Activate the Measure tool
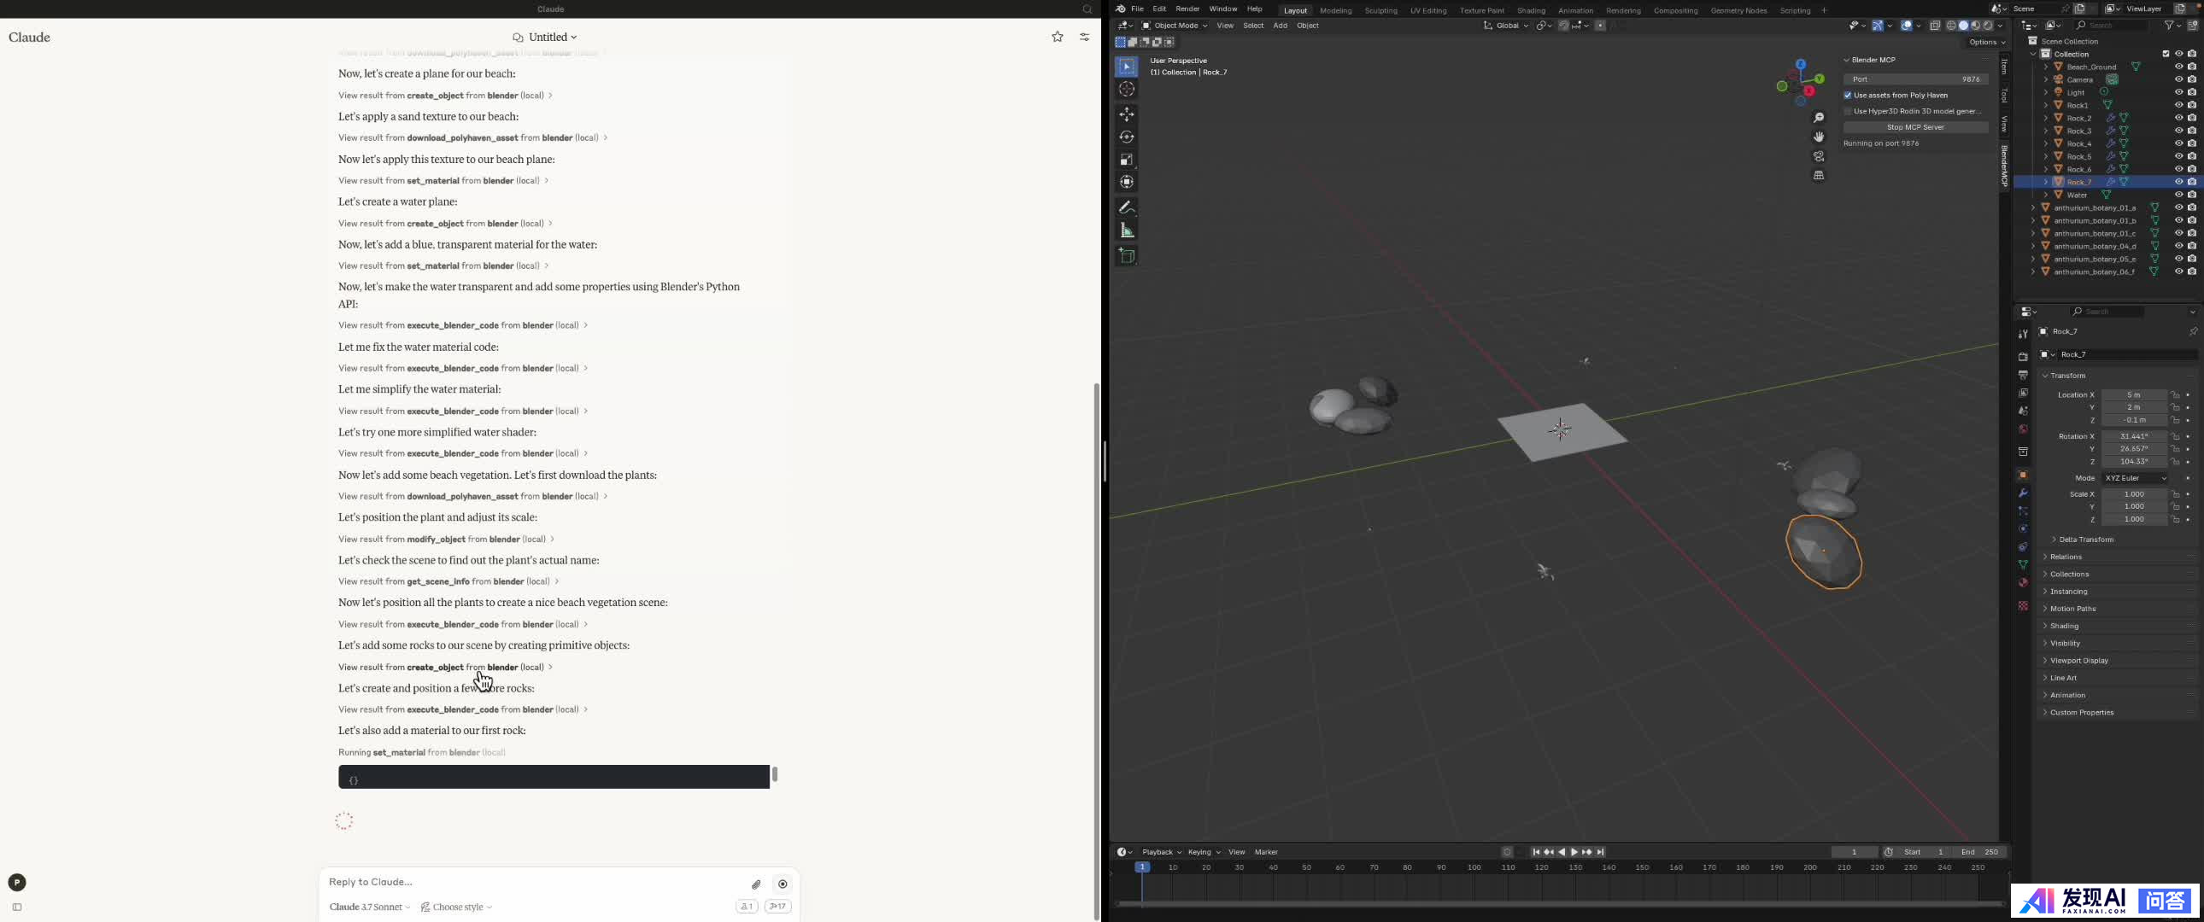This screenshot has width=2204, height=922. pyautogui.click(x=1127, y=231)
